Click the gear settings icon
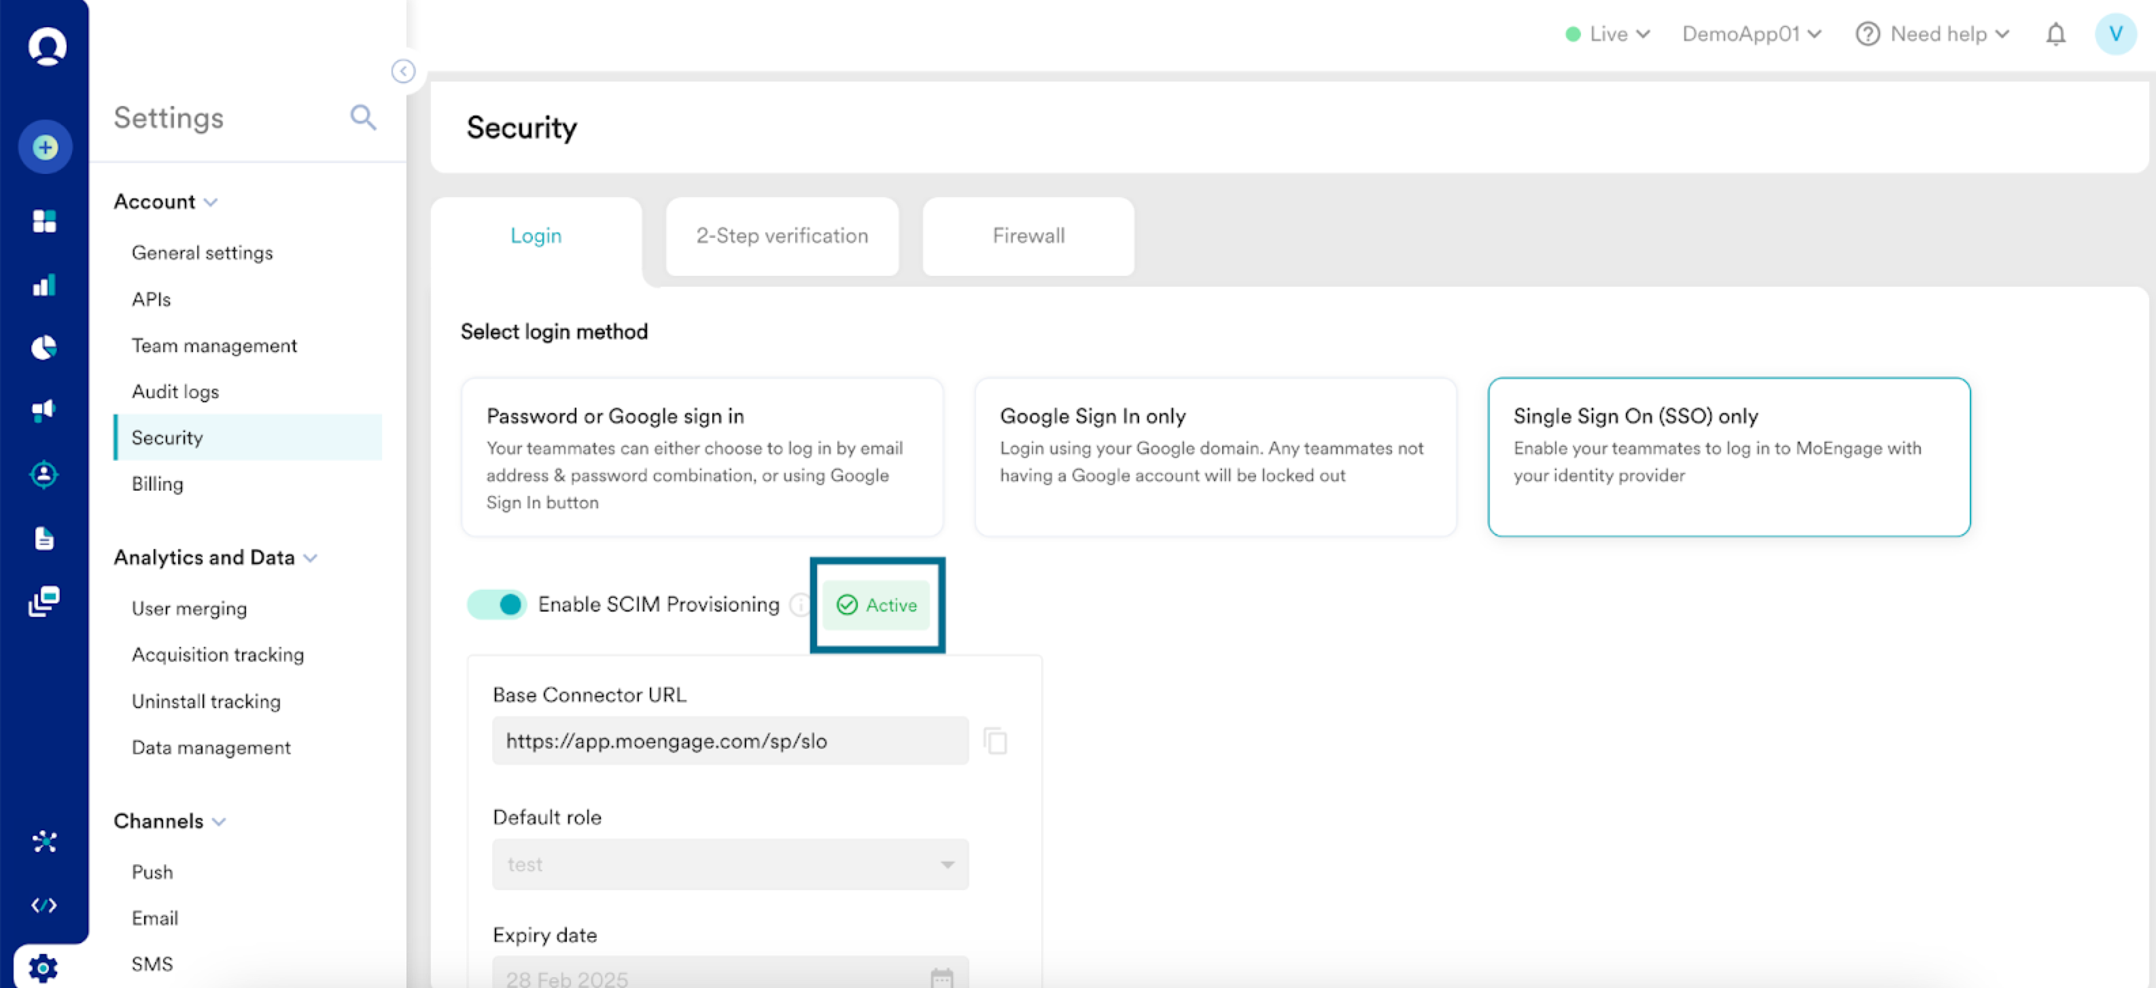 tap(43, 968)
